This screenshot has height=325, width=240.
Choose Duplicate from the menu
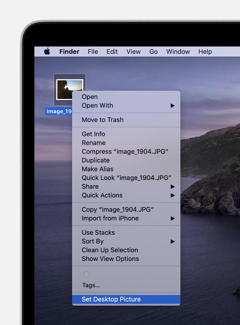[126, 160]
